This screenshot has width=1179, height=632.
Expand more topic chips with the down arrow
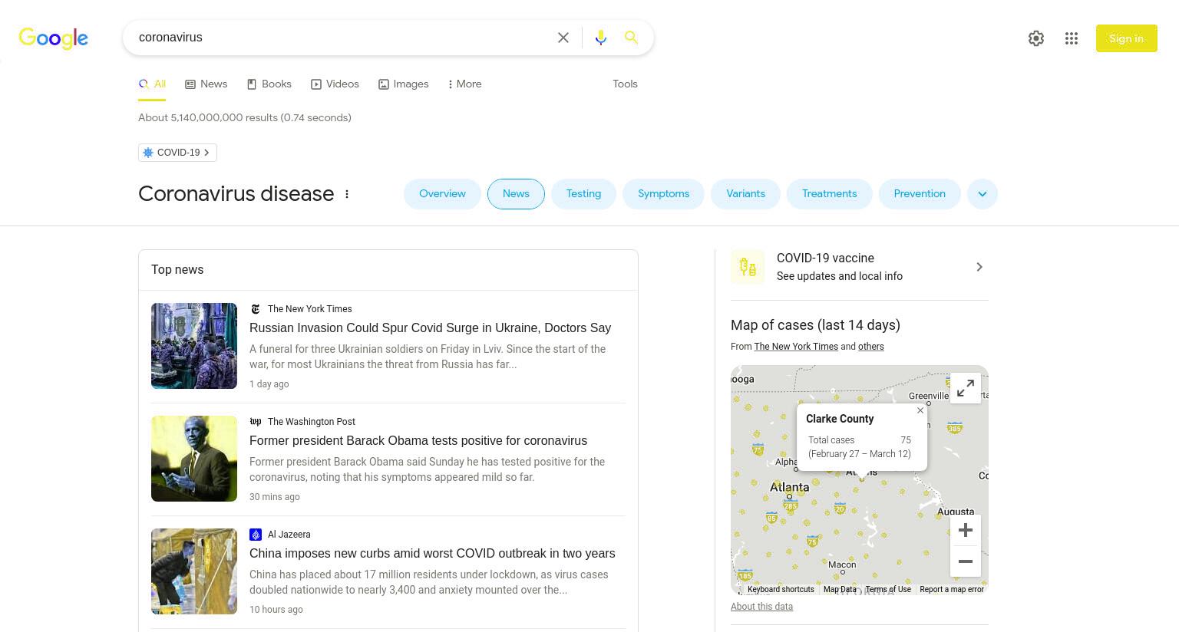click(x=982, y=194)
